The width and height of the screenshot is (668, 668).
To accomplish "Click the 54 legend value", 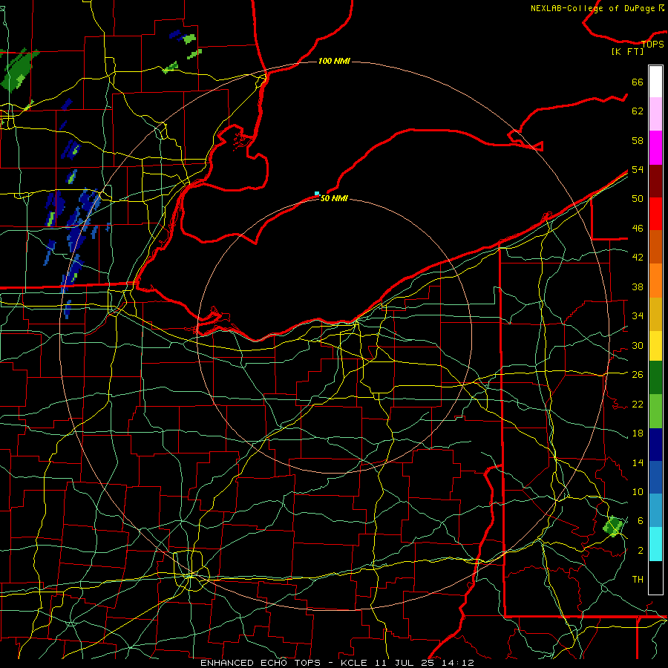I will (x=638, y=169).
